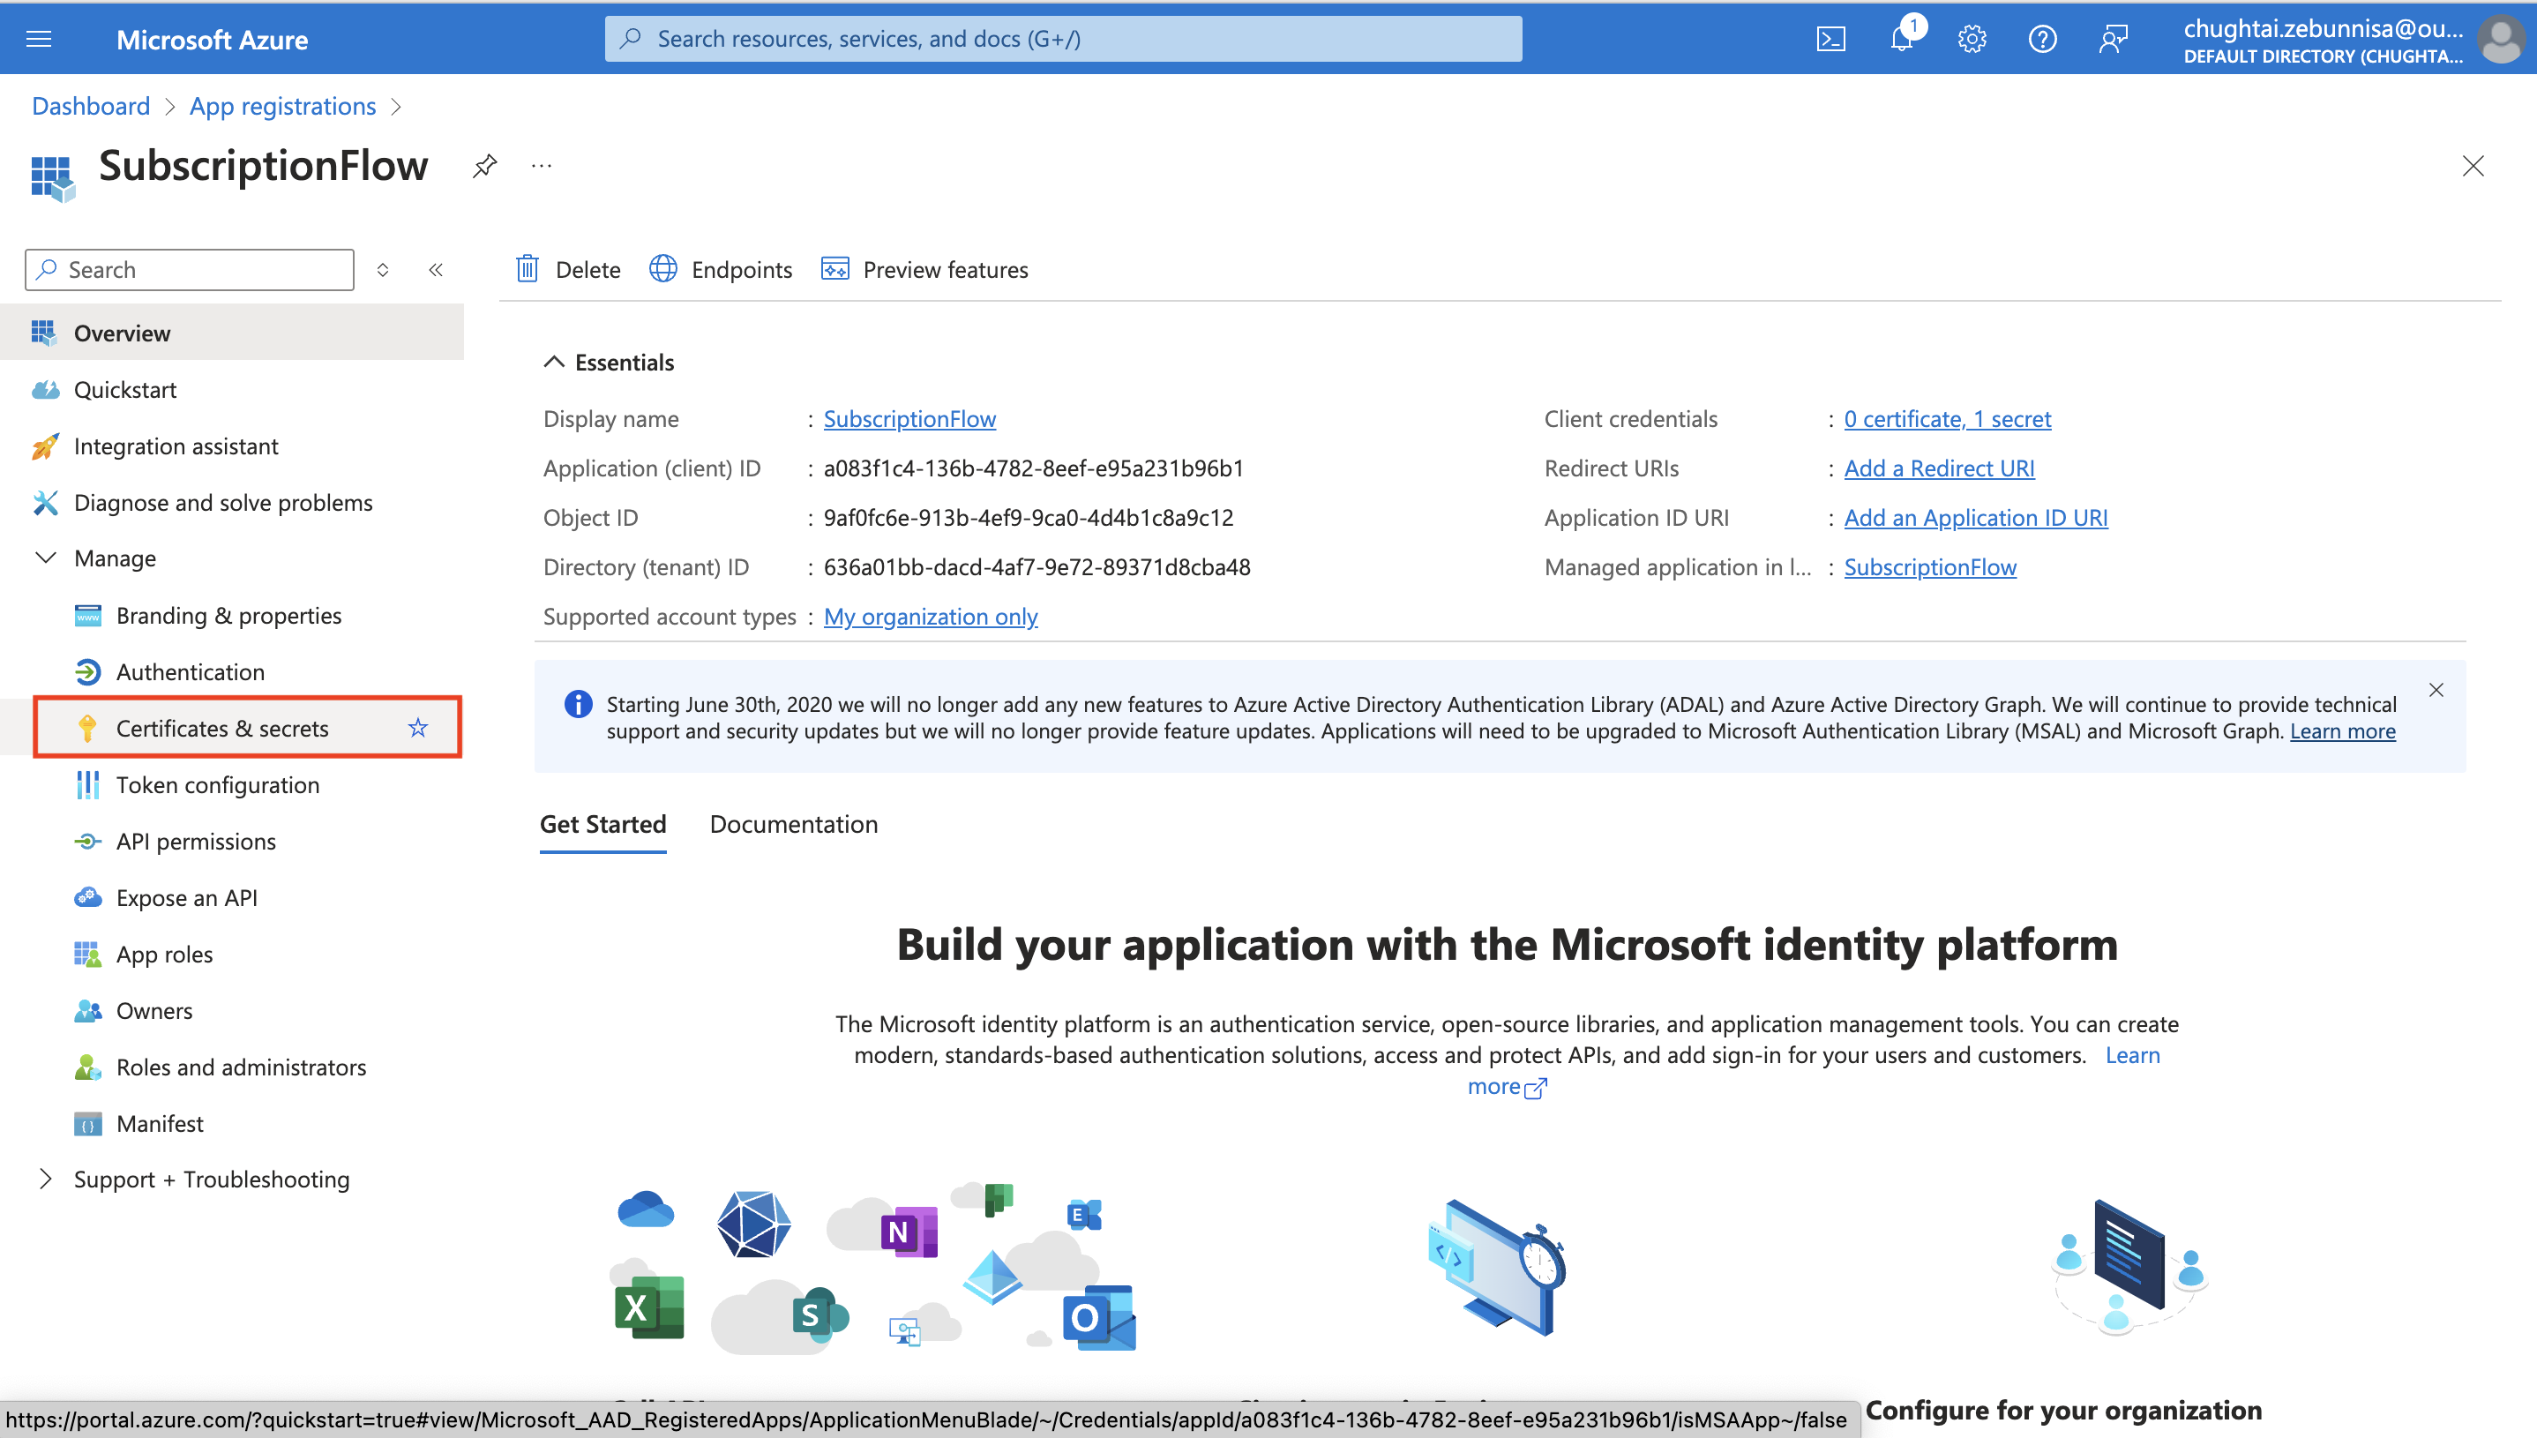This screenshot has height=1438, width=2537.
Task: Dismiss the ADAL info banner
Action: (x=2436, y=689)
